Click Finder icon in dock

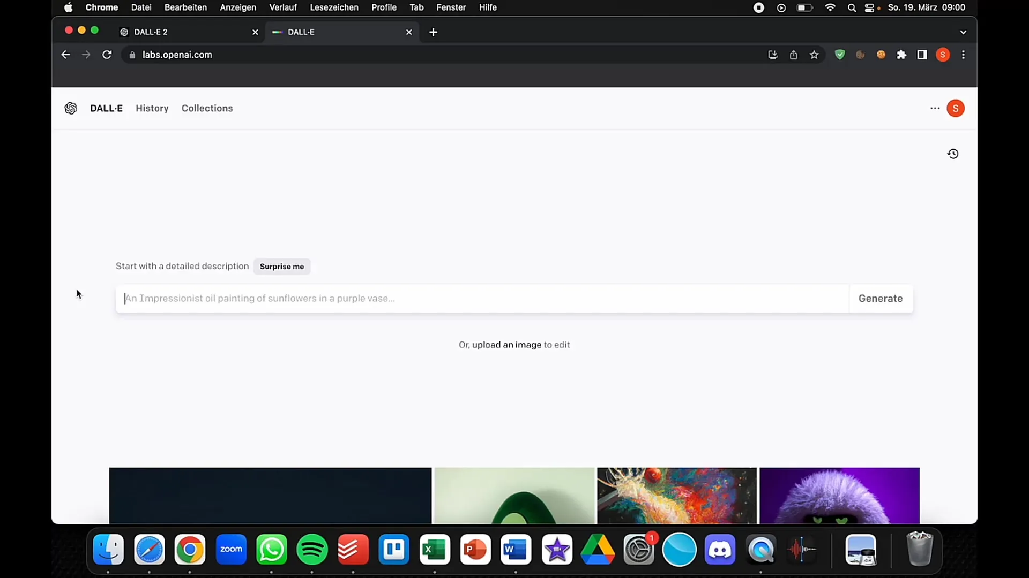(108, 549)
